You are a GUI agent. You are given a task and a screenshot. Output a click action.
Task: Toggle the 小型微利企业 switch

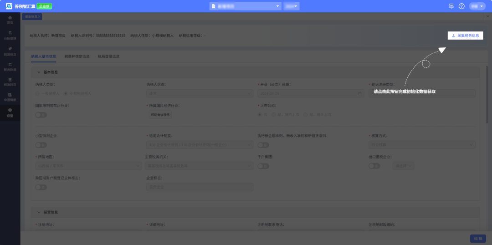tap(41, 145)
